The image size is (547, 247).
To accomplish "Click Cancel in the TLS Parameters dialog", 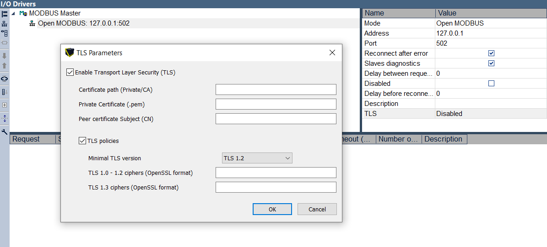I will (317, 209).
